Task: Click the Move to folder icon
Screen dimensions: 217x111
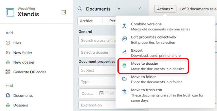Action: coord(124,79)
